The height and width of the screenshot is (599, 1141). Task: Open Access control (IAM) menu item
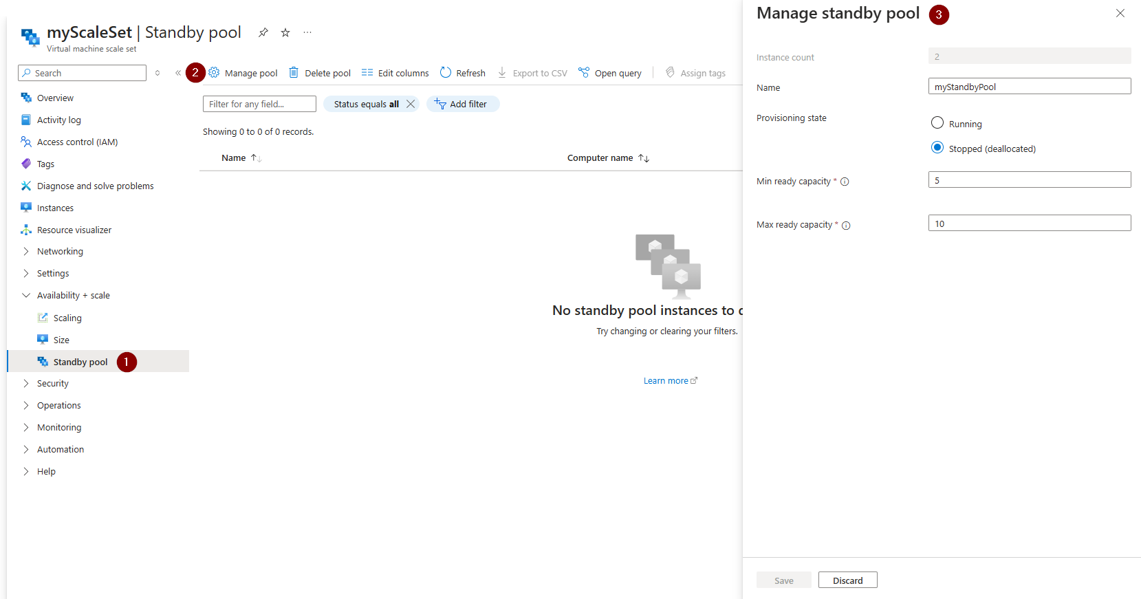[x=78, y=142]
